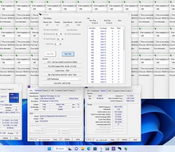Click the taskbar Search box
The height and width of the screenshot is (152, 175).
point(60,149)
